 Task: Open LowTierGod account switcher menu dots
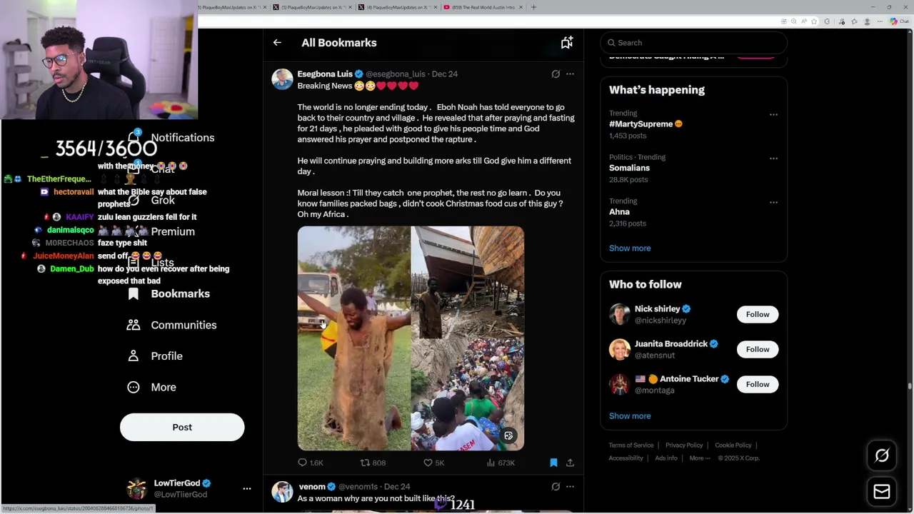tap(247, 488)
